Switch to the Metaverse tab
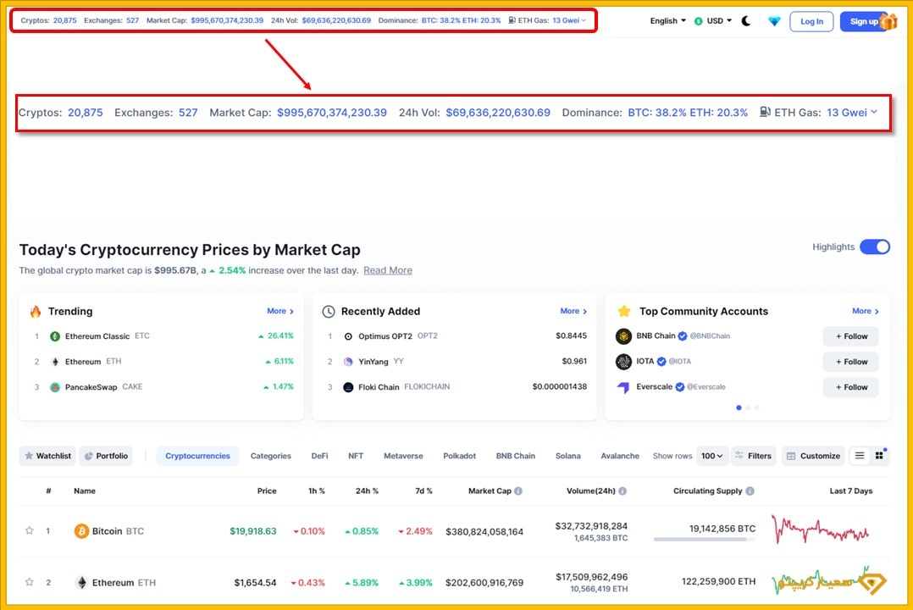This screenshot has height=610, width=913. coord(403,456)
